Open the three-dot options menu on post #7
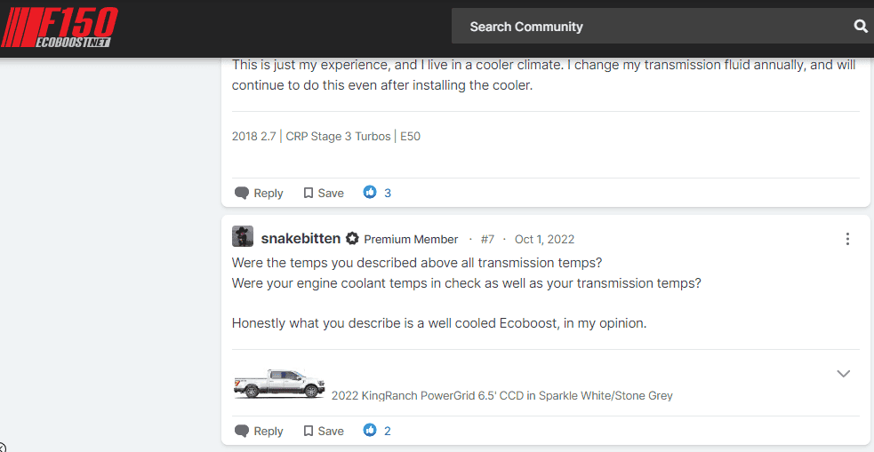874x452 pixels. [847, 240]
